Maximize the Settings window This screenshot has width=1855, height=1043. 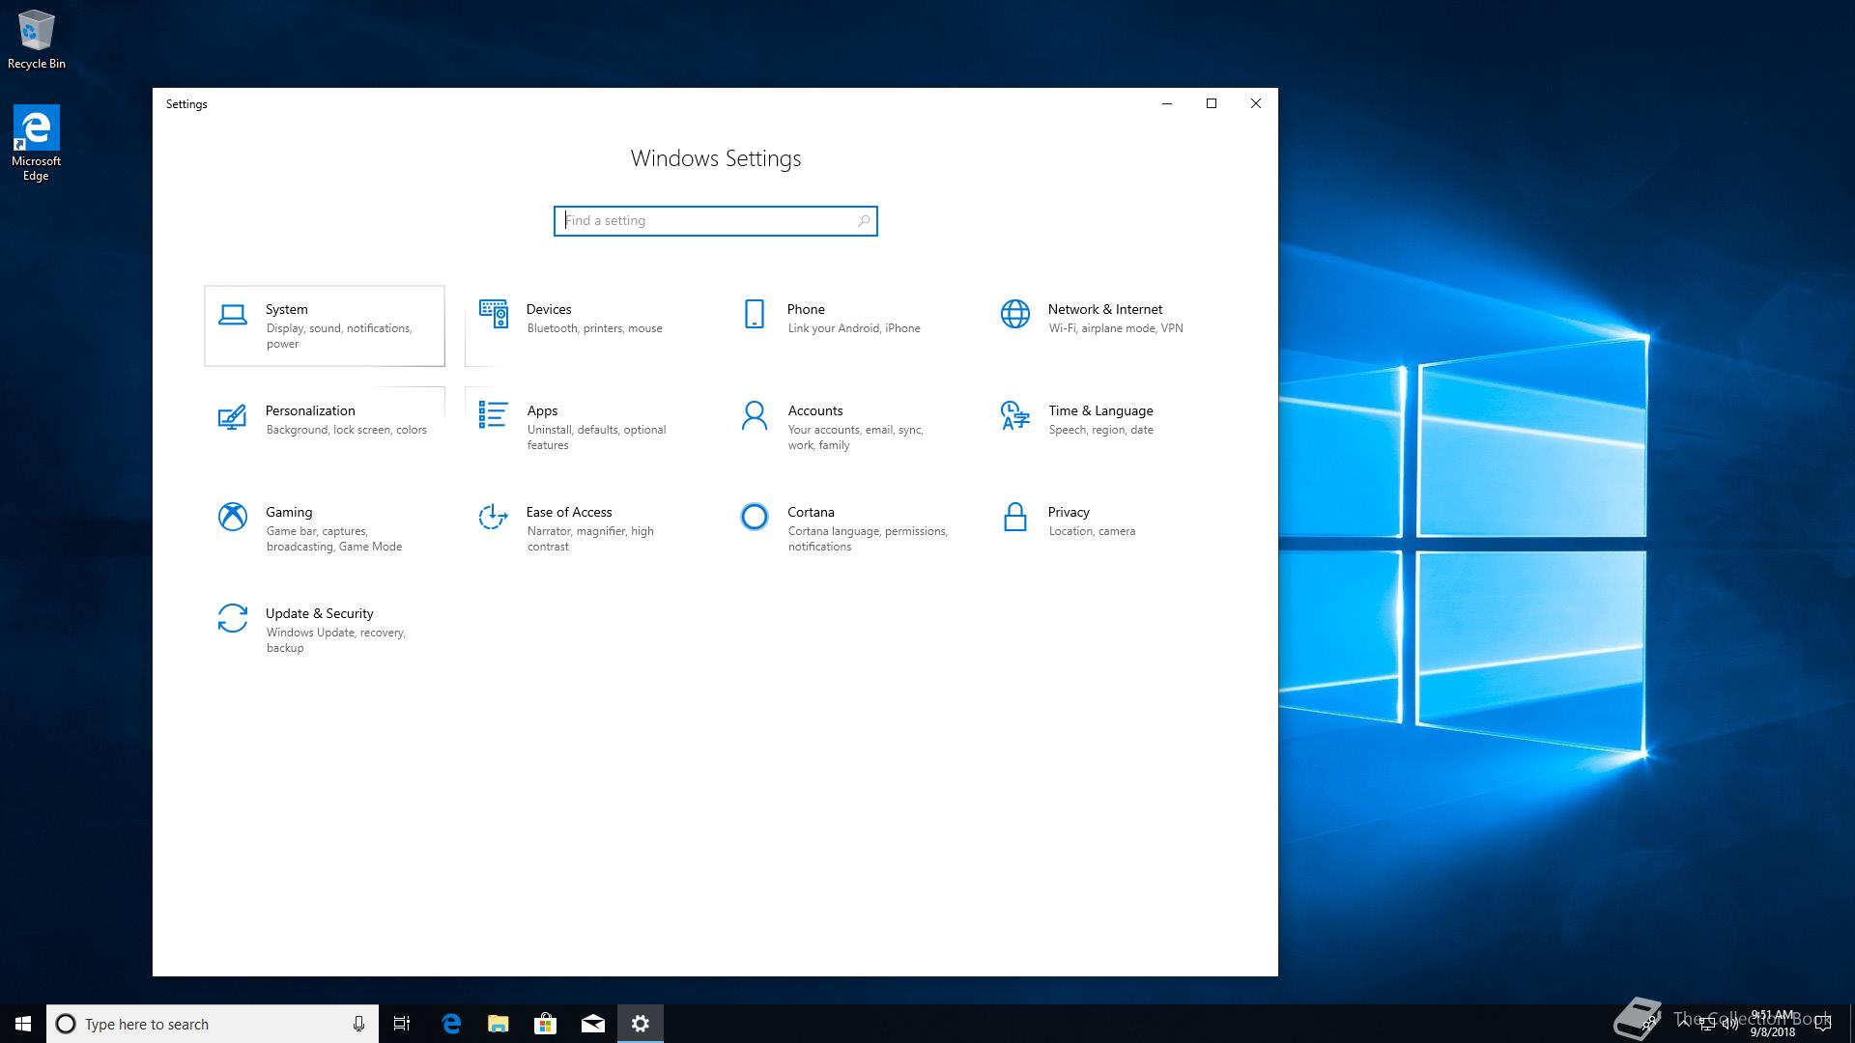tap(1212, 103)
